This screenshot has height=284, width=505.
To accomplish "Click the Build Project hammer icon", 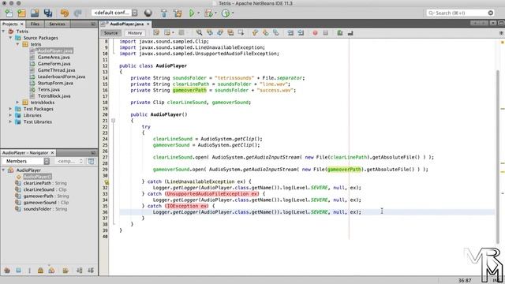I will point(164,13).
